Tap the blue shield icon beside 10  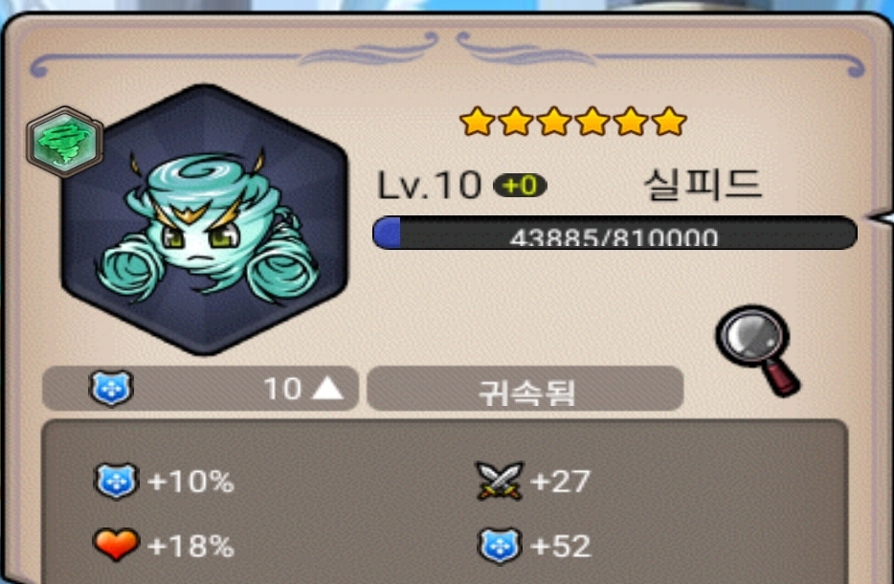[111, 389]
